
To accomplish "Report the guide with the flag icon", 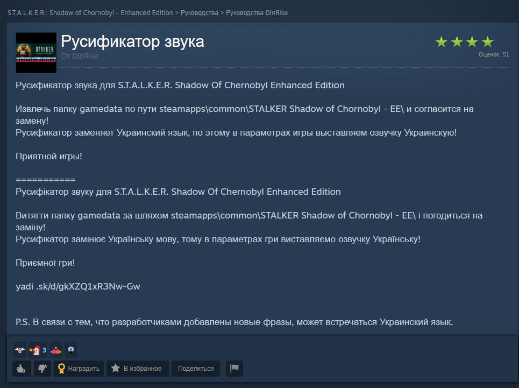I will [x=234, y=369].
